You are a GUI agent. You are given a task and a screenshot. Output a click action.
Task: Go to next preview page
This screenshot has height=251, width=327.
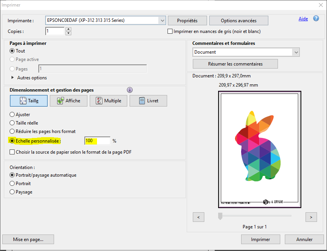[x=311, y=217]
